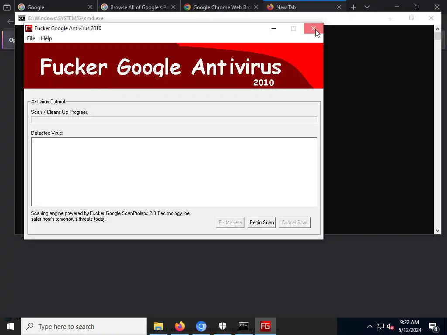Close the New Tab browser tab
Viewport: 447px width, 335px height.
339,7
